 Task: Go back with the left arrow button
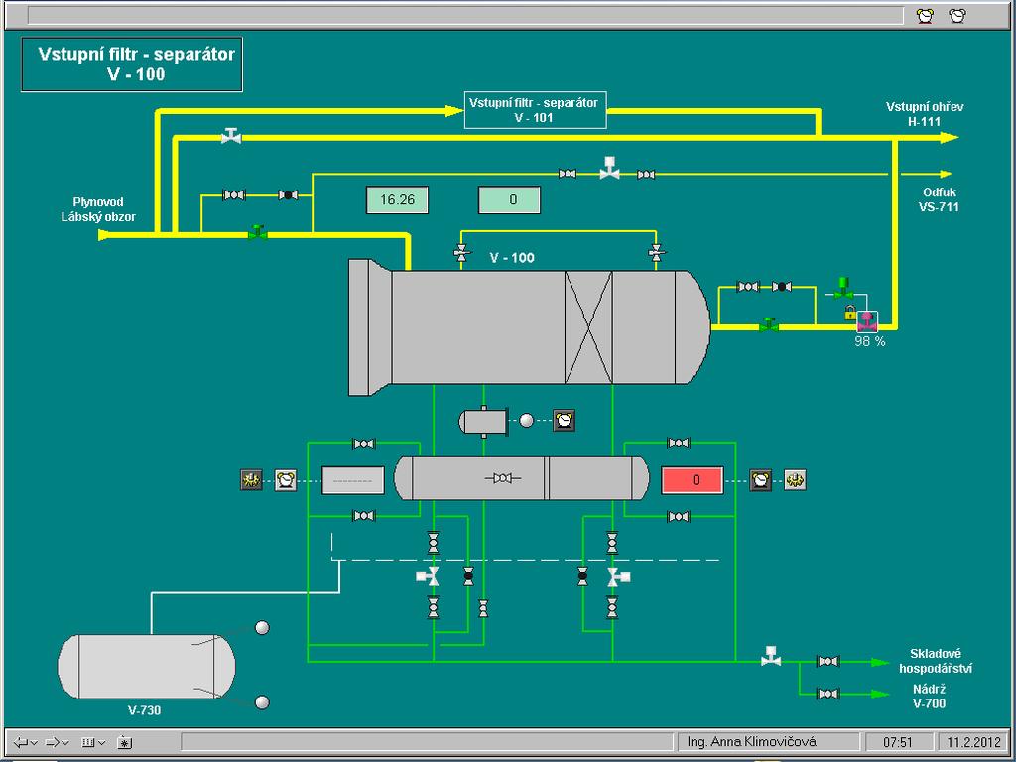coord(20,742)
